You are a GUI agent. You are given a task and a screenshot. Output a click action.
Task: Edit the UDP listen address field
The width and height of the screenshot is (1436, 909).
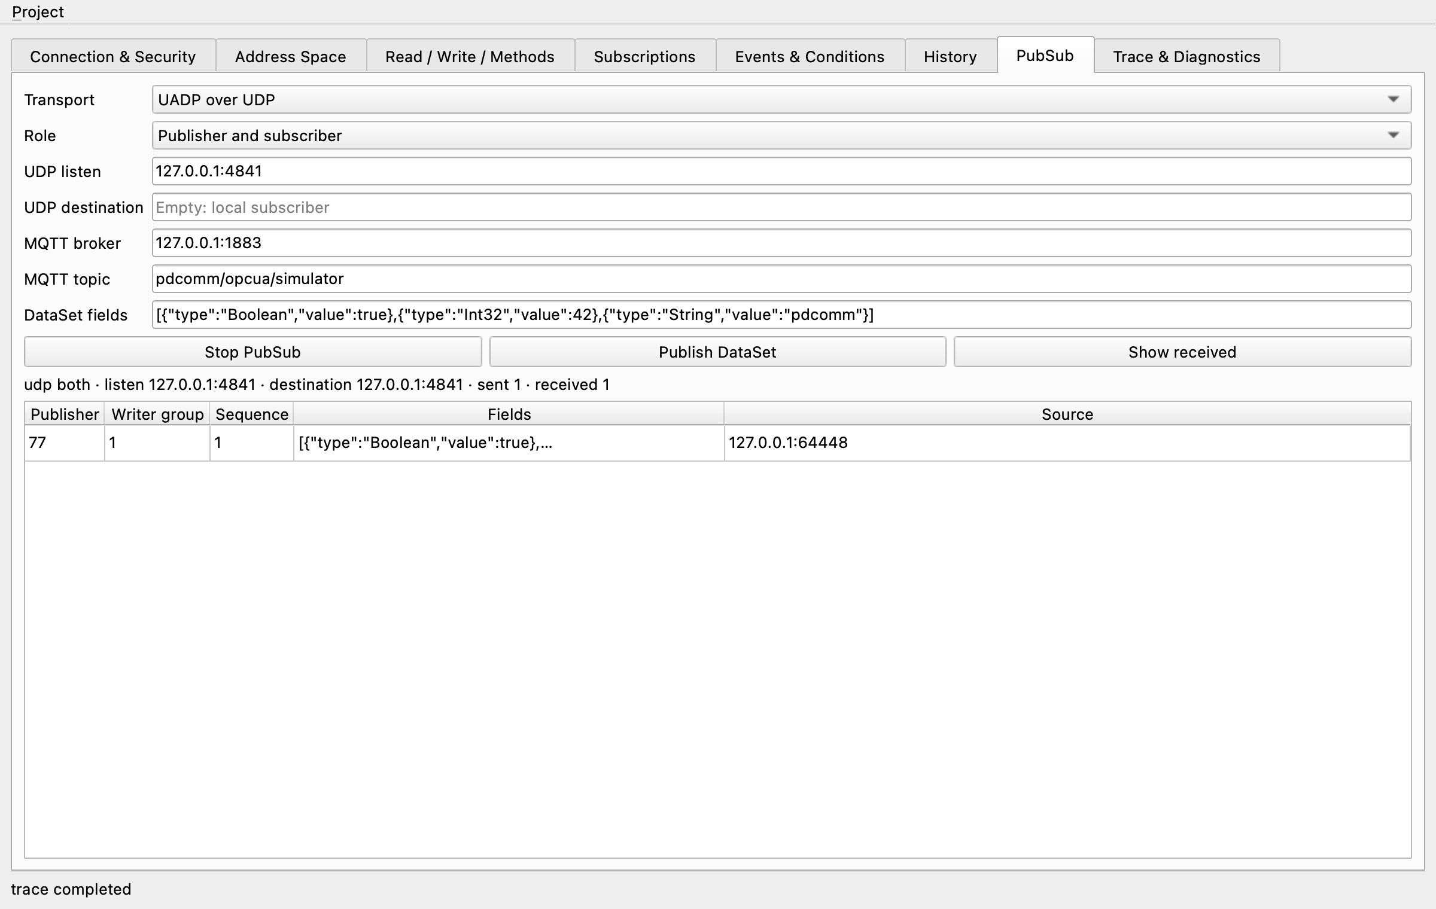(781, 171)
